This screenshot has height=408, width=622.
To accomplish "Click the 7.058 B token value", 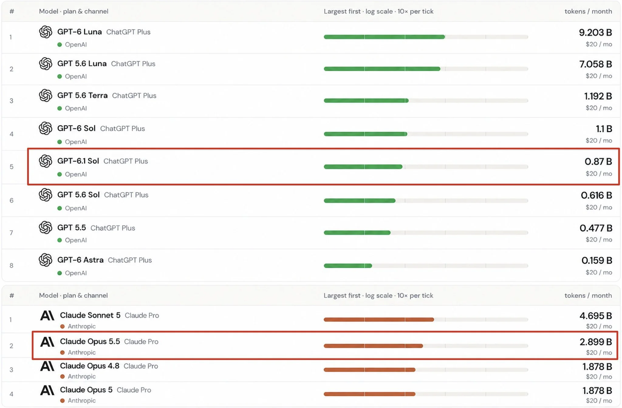I will [596, 64].
